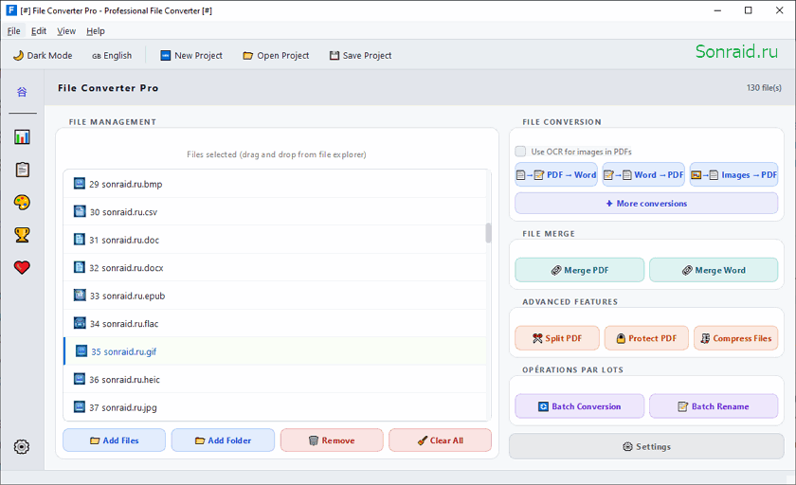Clear All files from list
Screen dimensions: 796x485
(440, 440)
